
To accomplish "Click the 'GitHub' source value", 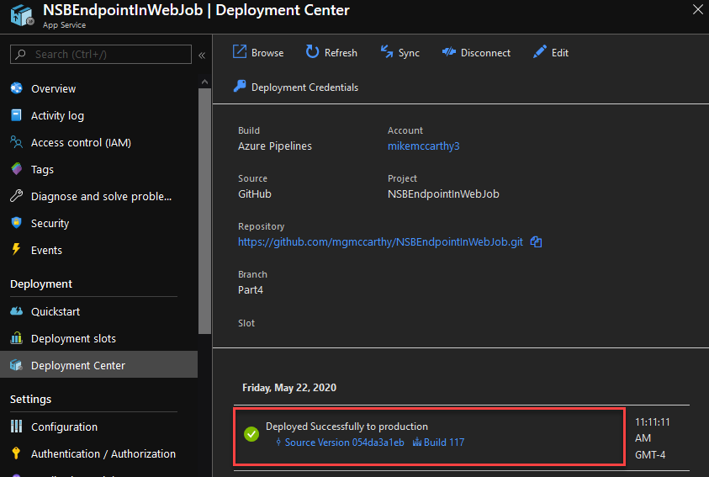I will (x=255, y=194).
